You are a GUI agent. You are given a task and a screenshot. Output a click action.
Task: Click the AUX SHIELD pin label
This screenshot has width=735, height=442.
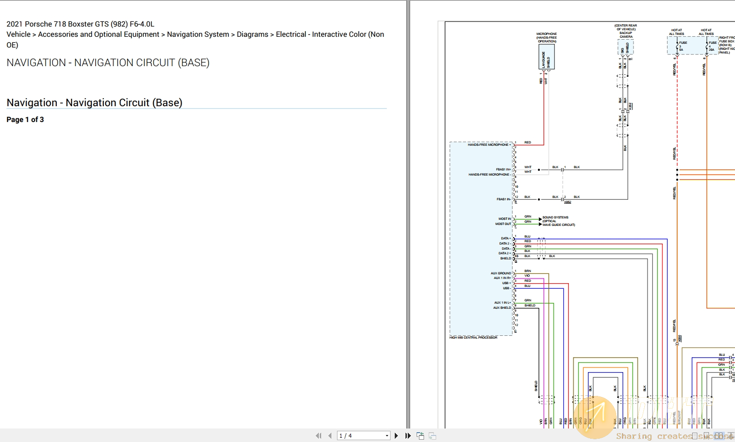coord(502,308)
